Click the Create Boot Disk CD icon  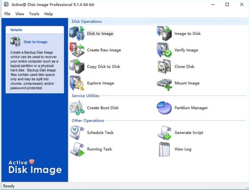point(77,108)
